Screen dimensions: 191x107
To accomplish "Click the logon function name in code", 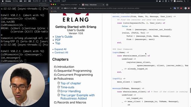I will [x=115, y=53].
